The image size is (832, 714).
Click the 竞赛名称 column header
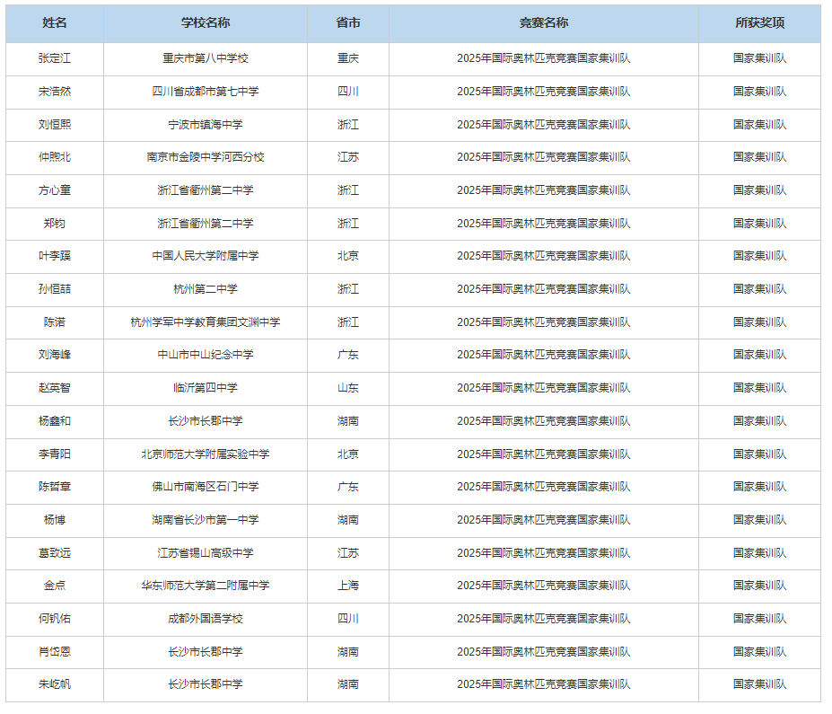544,22
